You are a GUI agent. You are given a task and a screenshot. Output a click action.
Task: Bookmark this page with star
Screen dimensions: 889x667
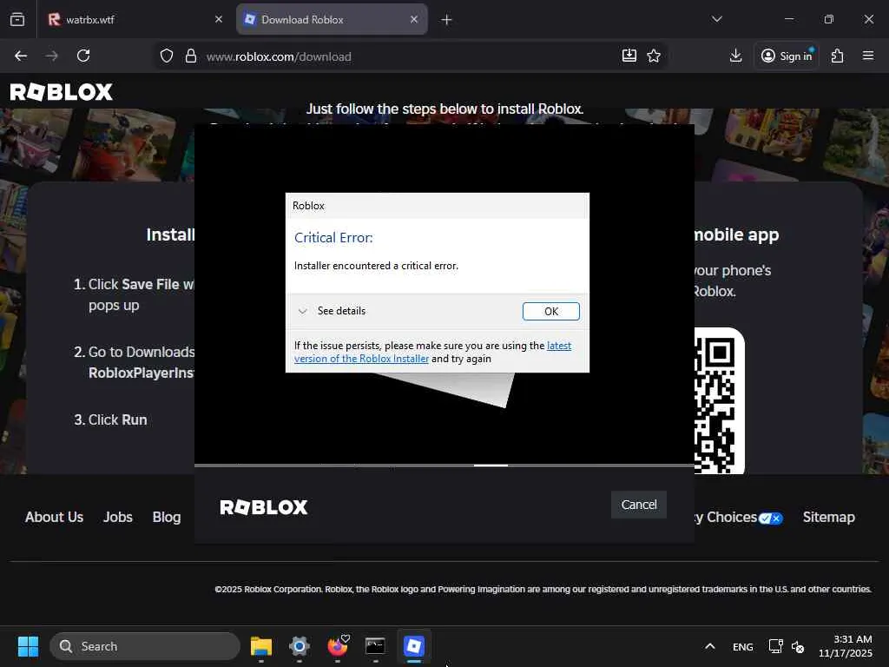[654, 56]
